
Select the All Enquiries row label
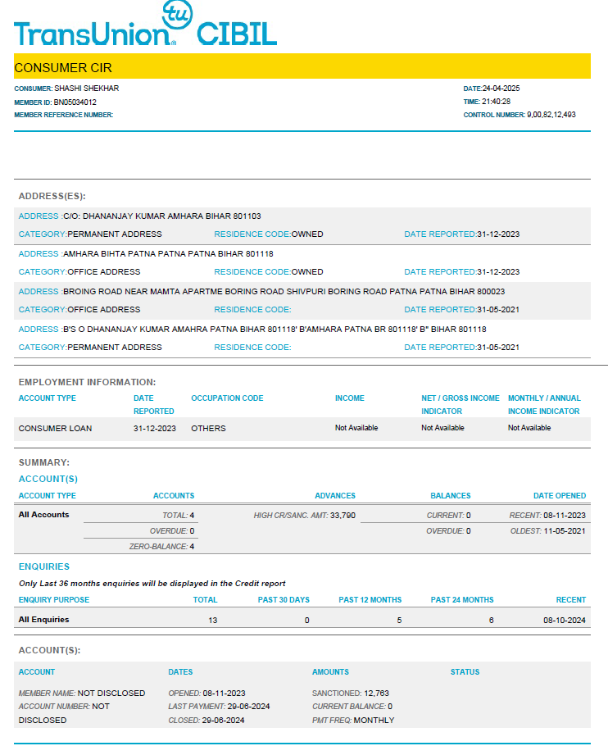tap(43, 620)
